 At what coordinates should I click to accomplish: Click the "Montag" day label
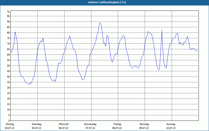(10, 124)
